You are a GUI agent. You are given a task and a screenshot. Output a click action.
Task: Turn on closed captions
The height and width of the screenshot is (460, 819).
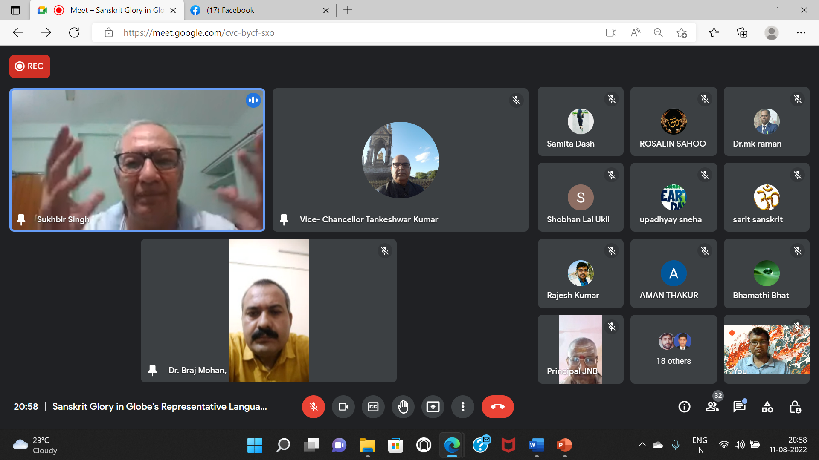373,407
